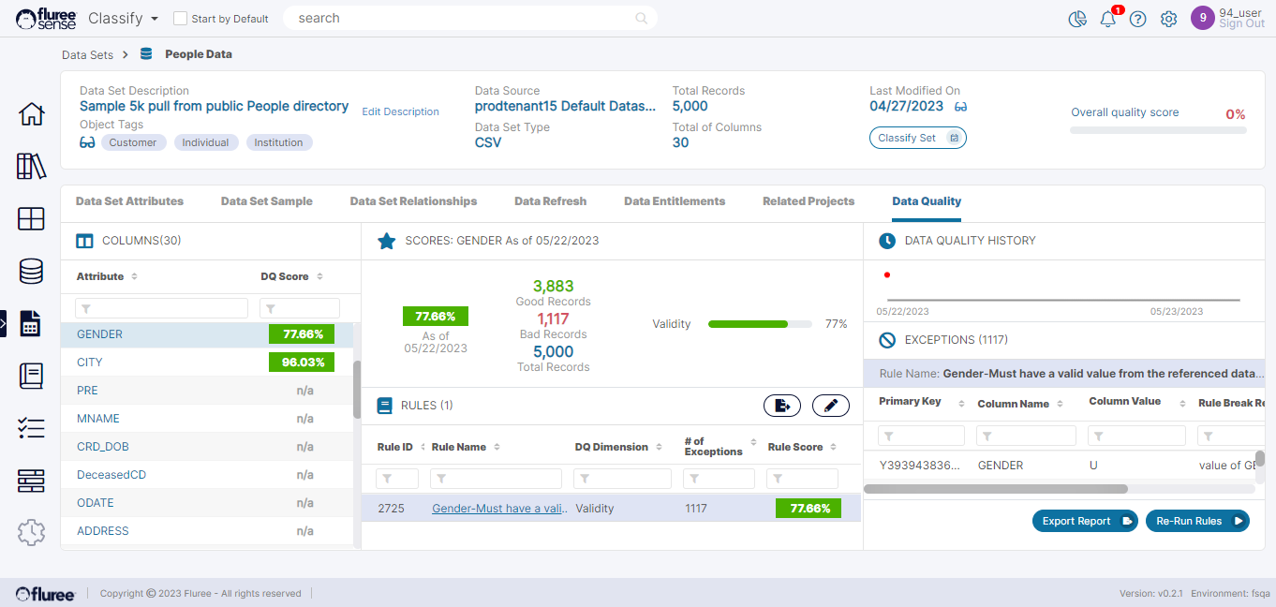1276x607 pixels.
Task: Open the Home icon in left sidebar
Action: pos(31,114)
